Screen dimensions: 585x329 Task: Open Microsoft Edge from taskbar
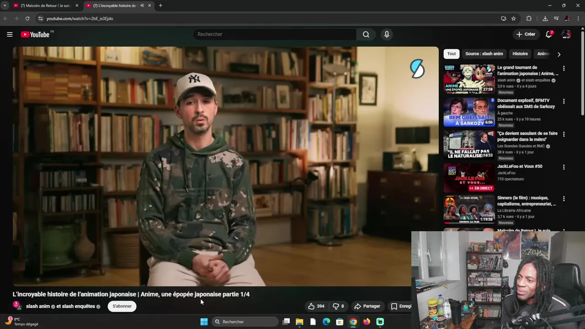[326, 322]
